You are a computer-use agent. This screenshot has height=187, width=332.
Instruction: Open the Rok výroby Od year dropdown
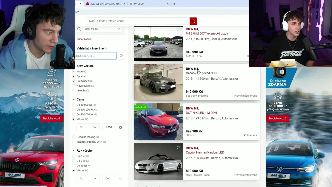(88, 178)
